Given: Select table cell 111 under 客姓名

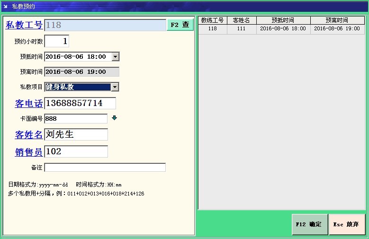Looking at the screenshot, I should tap(242, 29).
